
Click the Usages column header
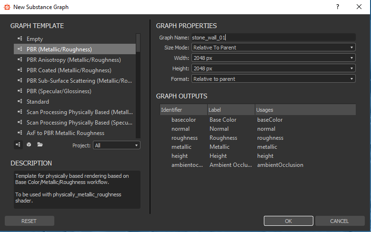click(305, 110)
